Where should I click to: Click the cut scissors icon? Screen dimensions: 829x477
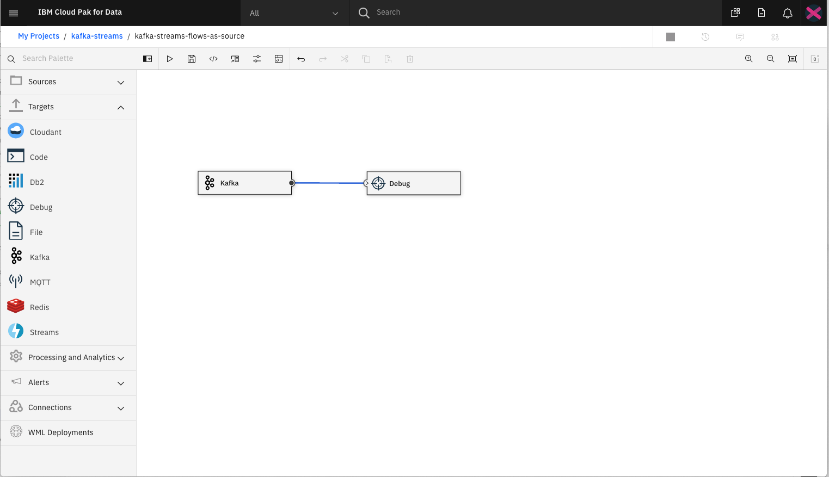345,59
